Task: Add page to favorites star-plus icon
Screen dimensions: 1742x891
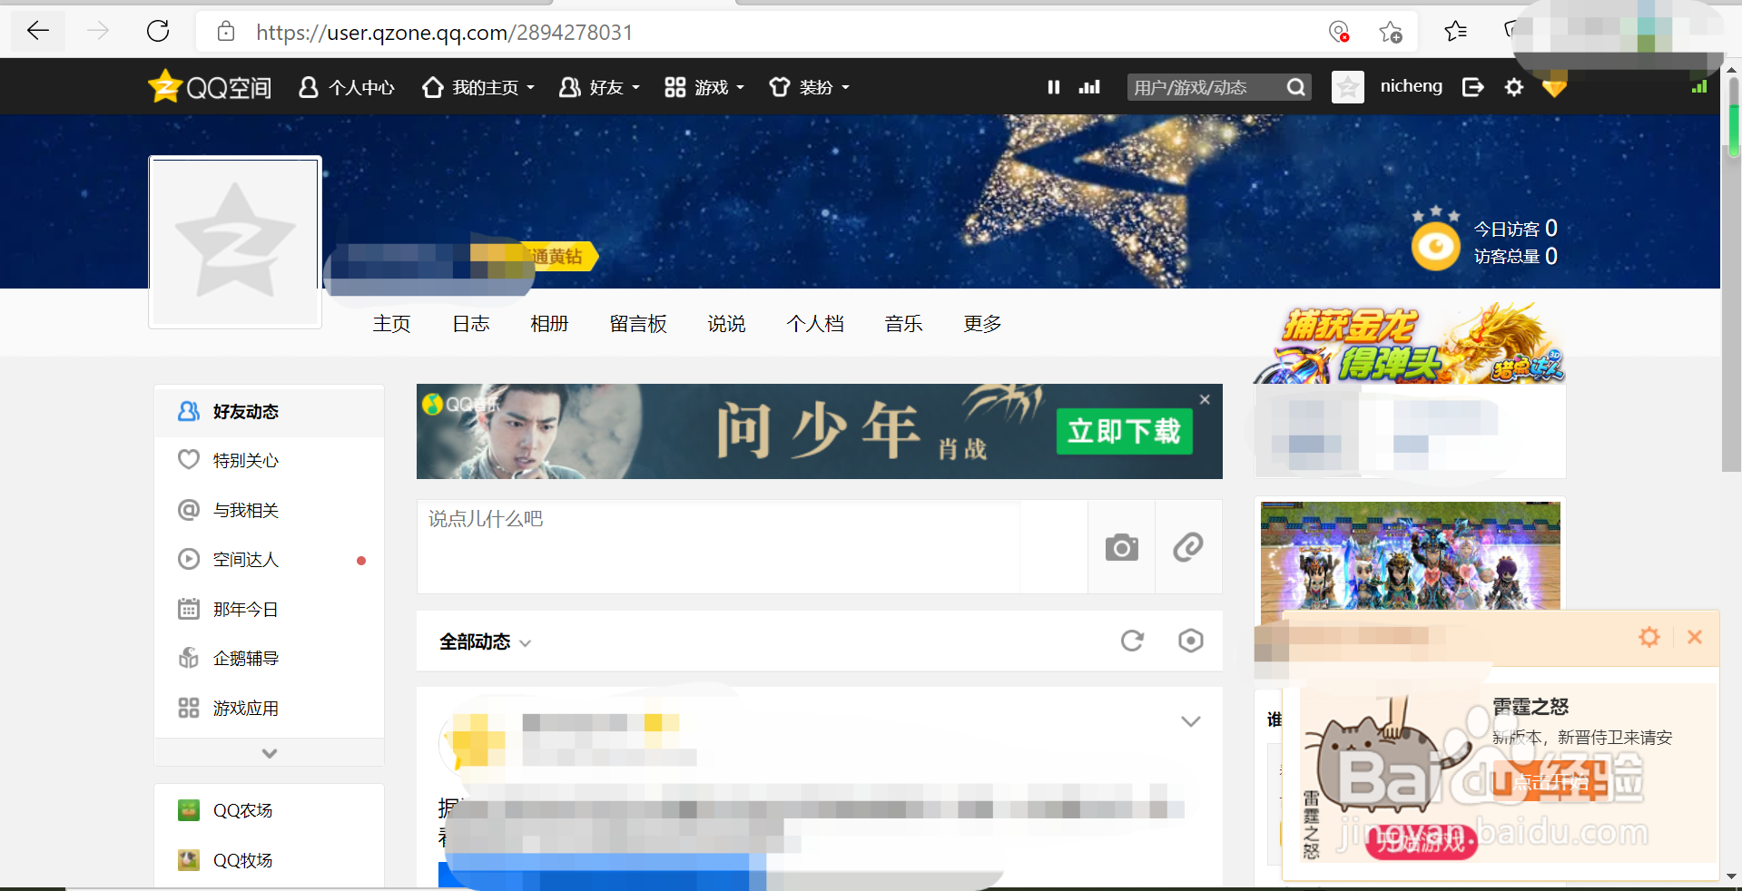Action: [x=1390, y=32]
